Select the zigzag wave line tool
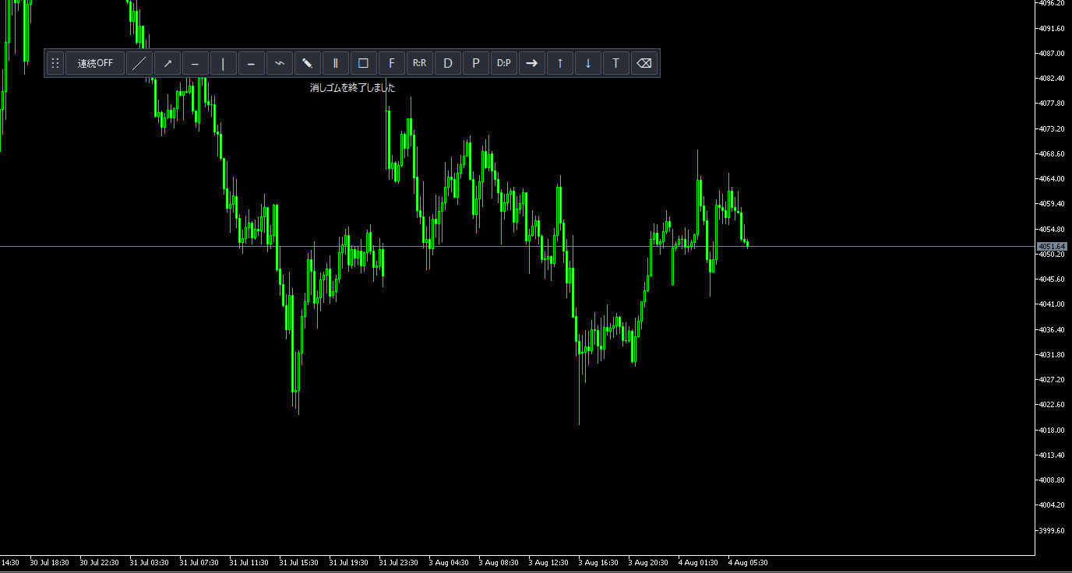The image size is (1072, 573). (x=280, y=63)
